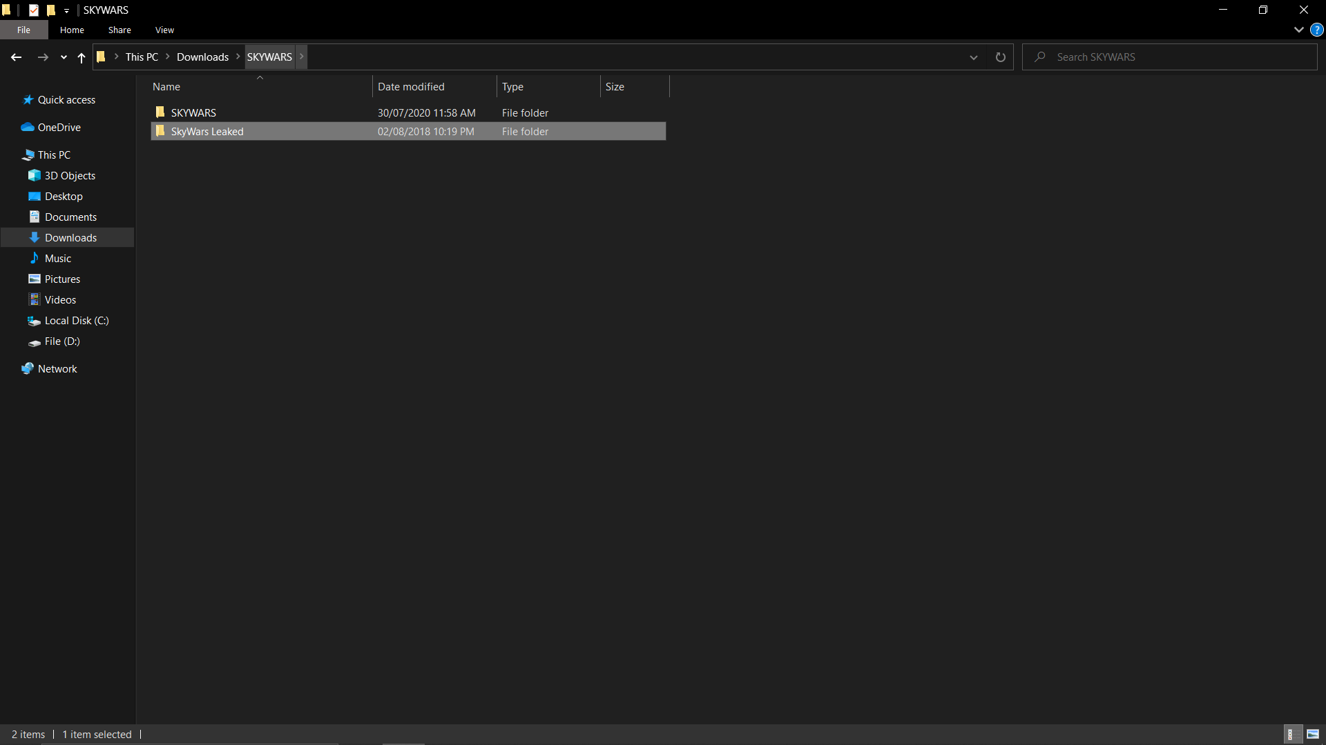Image resolution: width=1326 pixels, height=745 pixels.
Task: Refresh the SKYWARS folder view
Action: pyautogui.click(x=1000, y=57)
